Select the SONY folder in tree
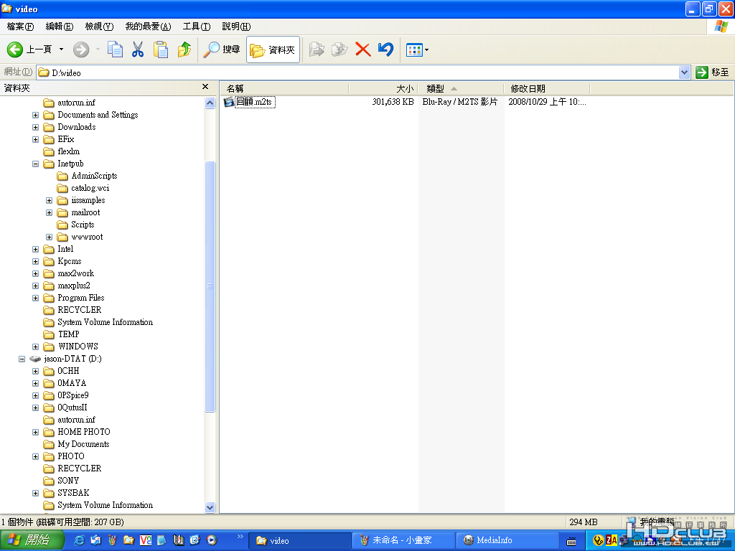 68,480
